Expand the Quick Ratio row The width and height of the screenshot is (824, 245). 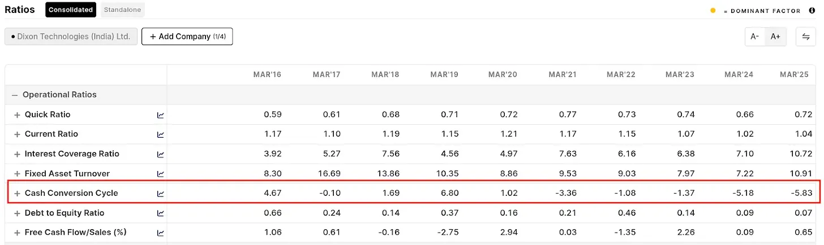coord(17,115)
